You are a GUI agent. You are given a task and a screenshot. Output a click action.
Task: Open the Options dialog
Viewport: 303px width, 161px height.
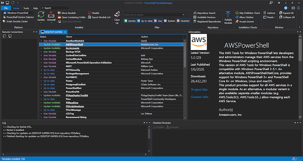pos(269,13)
